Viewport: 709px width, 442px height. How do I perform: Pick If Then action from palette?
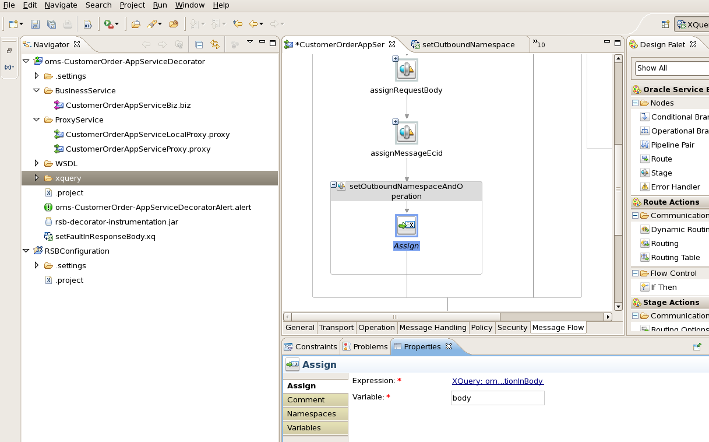658,287
